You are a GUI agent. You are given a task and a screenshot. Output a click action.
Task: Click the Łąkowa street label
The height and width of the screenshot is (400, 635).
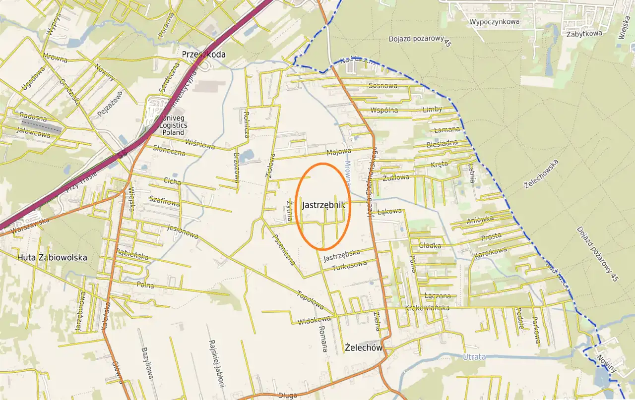pyautogui.click(x=389, y=212)
